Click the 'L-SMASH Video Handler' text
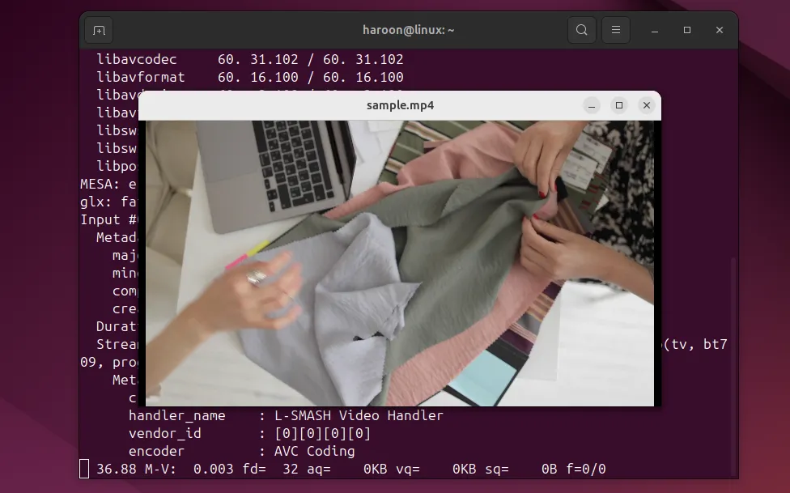The height and width of the screenshot is (493, 790). point(359,416)
